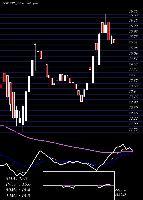Screen dimensions: 143x200
Task: Select the 14.57 price axis label
Action: point(133,64)
